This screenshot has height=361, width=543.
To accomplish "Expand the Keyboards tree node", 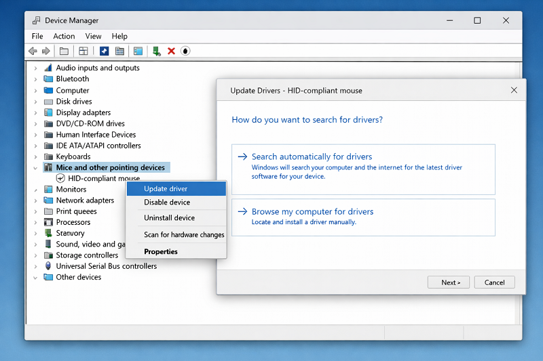I will (x=35, y=157).
